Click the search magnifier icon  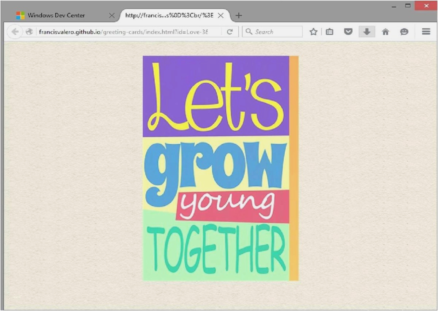pos(249,32)
